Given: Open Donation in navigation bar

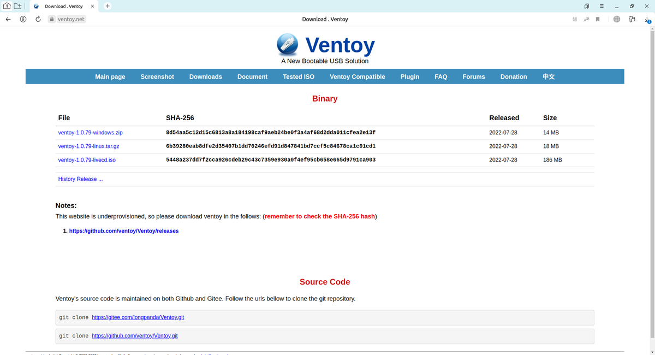Looking at the screenshot, I should click(514, 77).
